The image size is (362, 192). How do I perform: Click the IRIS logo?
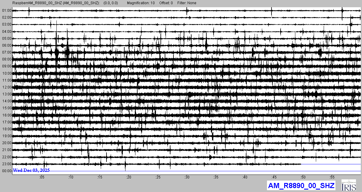(x=348, y=185)
